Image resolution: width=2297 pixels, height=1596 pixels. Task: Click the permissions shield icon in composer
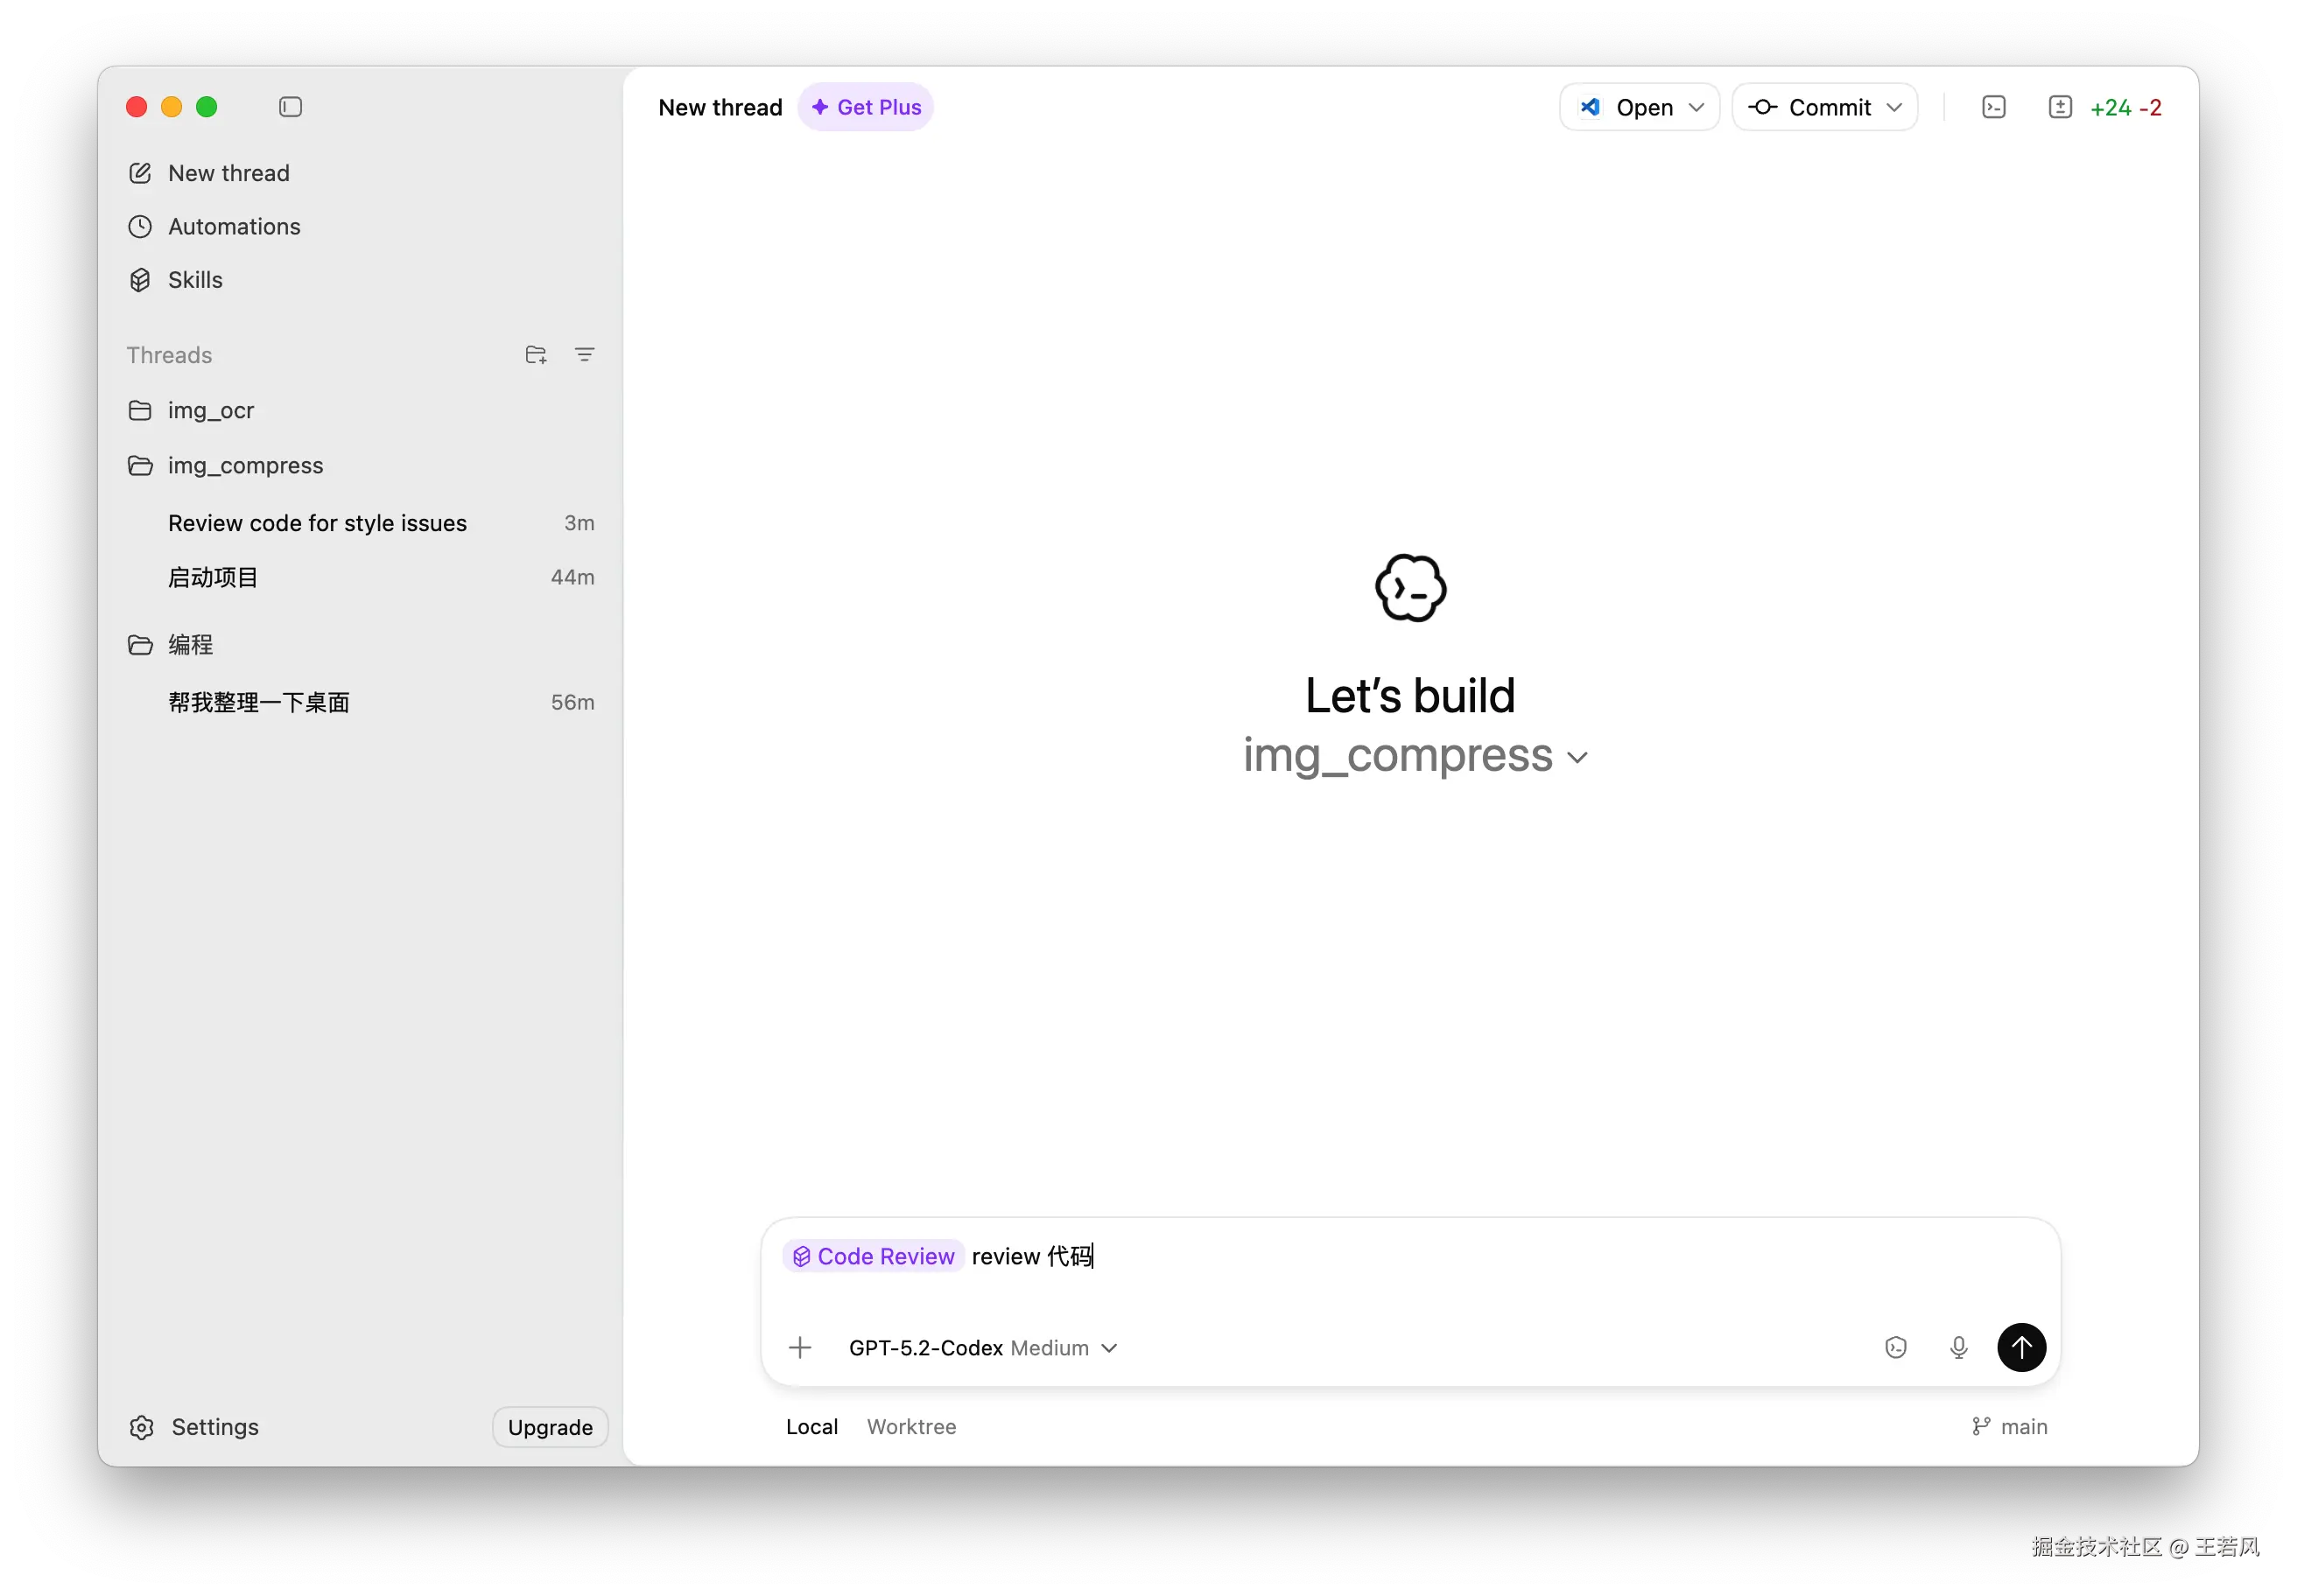tap(1895, 1348)
